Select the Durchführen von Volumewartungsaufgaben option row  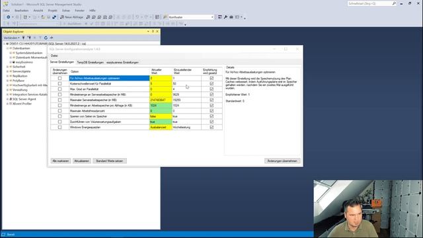click(x=109, y=122)
